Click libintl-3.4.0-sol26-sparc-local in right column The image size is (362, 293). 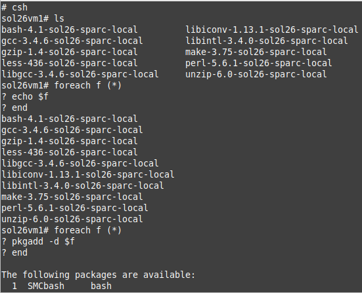click(267, 41)
